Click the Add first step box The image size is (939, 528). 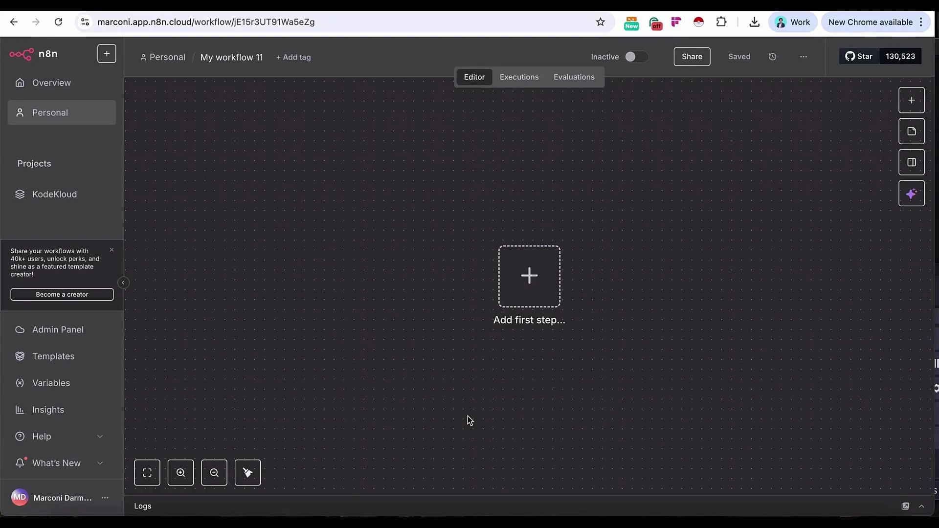click(529, 276)
